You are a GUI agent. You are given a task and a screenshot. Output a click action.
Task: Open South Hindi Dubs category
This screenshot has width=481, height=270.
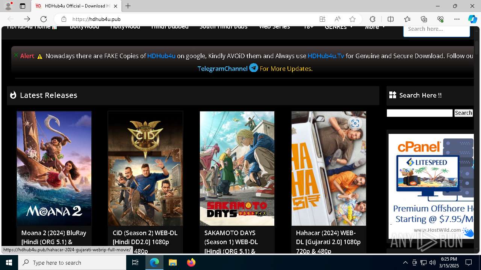click(224, 27)
